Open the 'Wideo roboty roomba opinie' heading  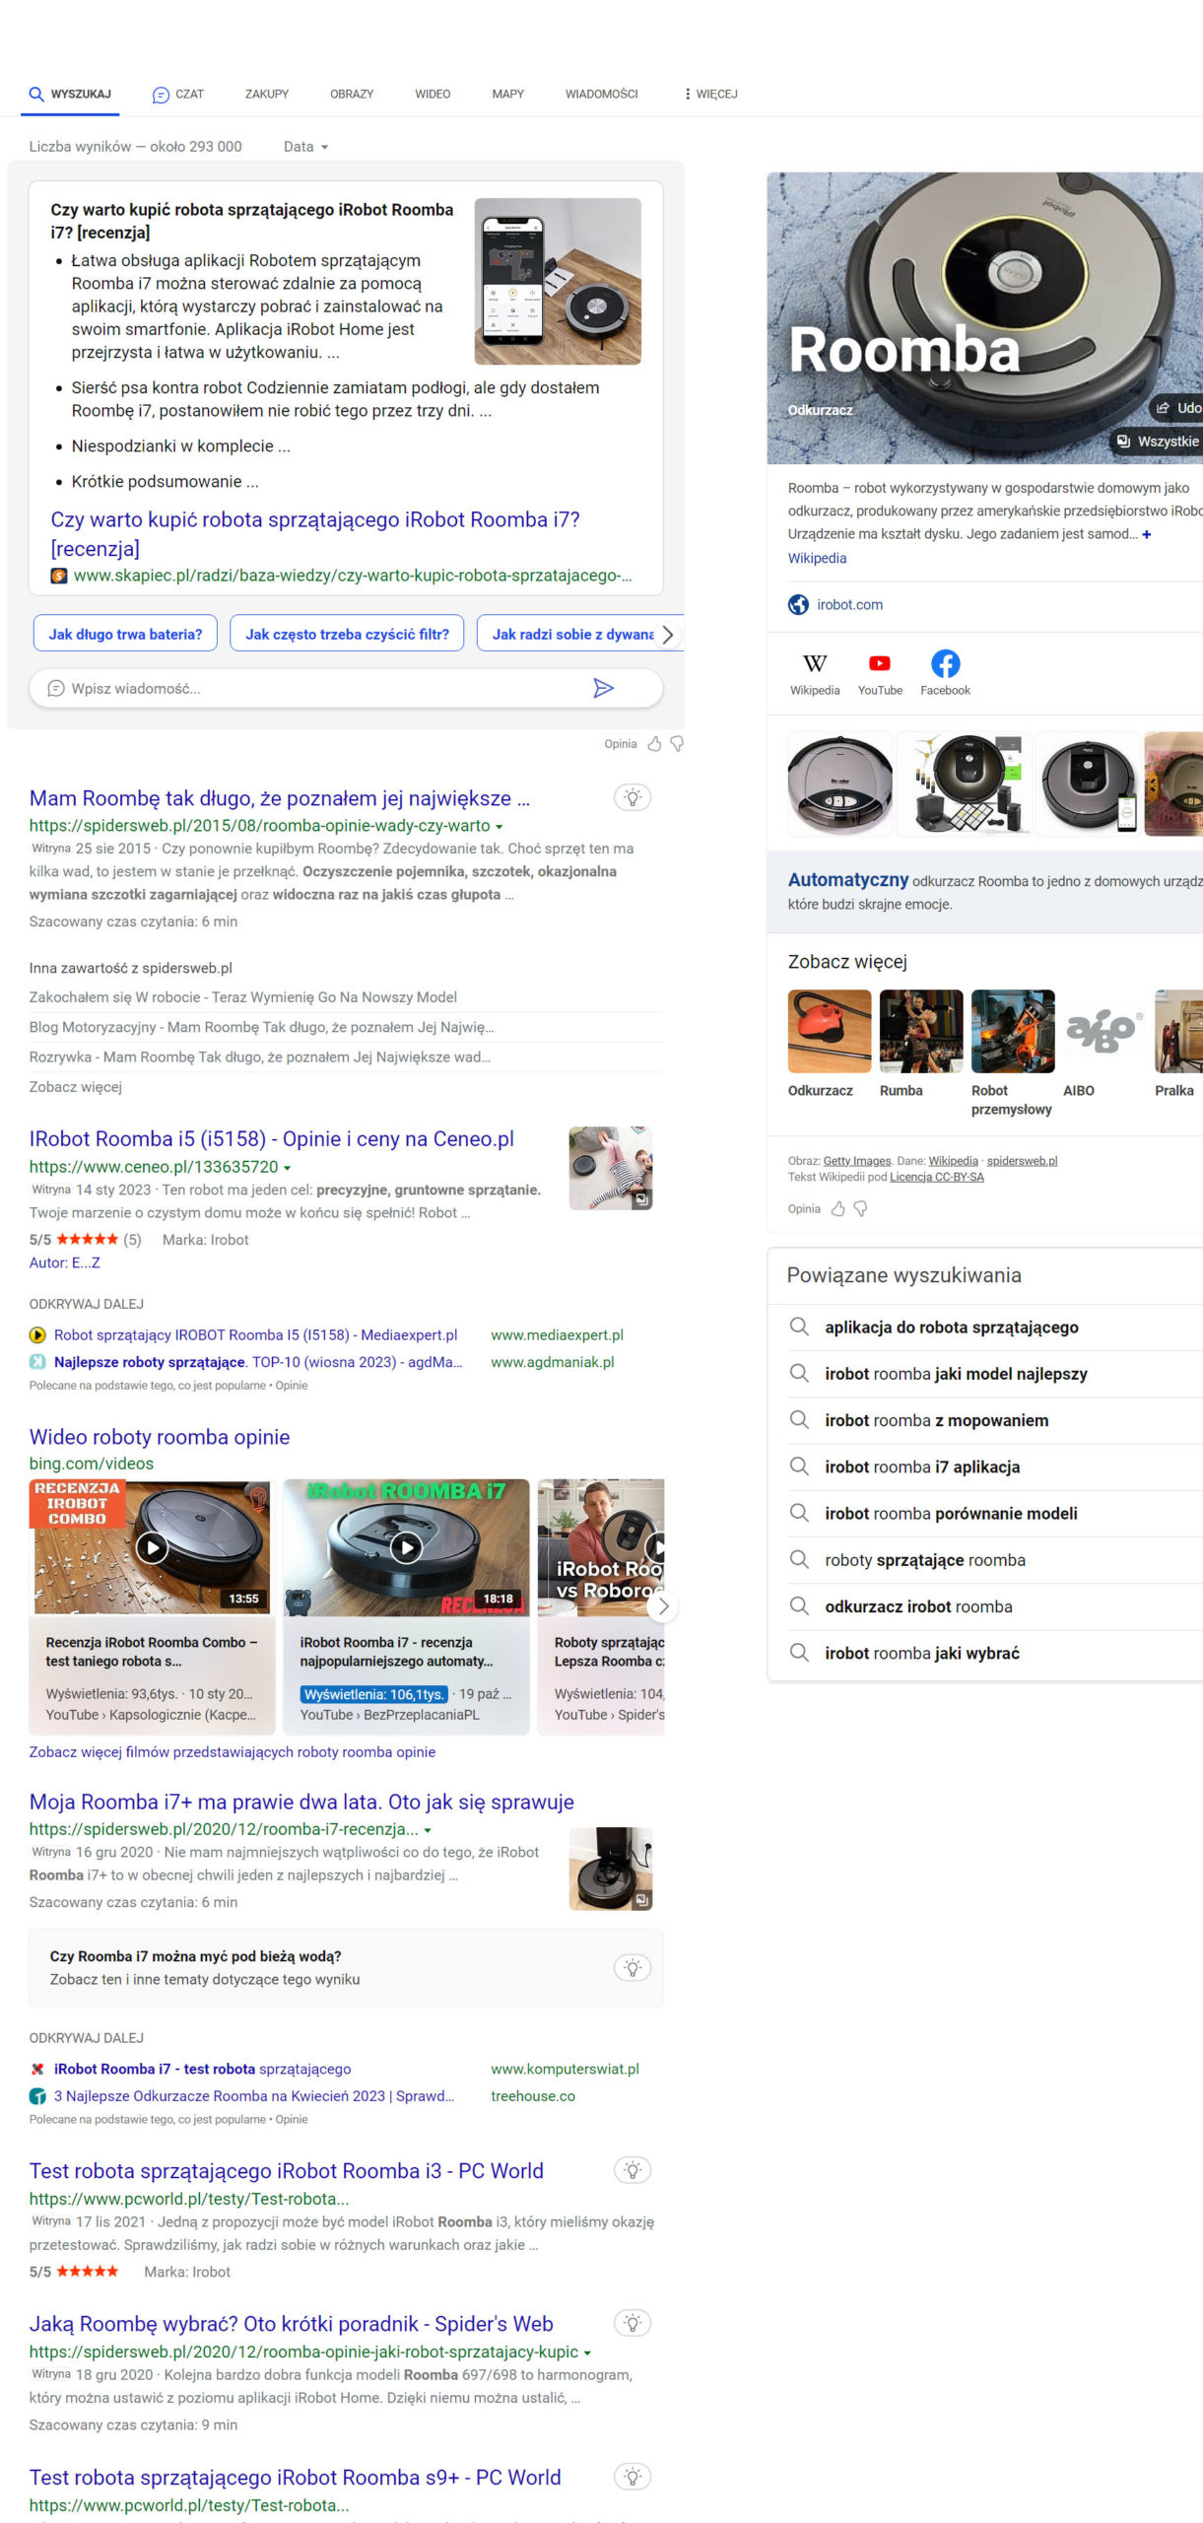160,1437
